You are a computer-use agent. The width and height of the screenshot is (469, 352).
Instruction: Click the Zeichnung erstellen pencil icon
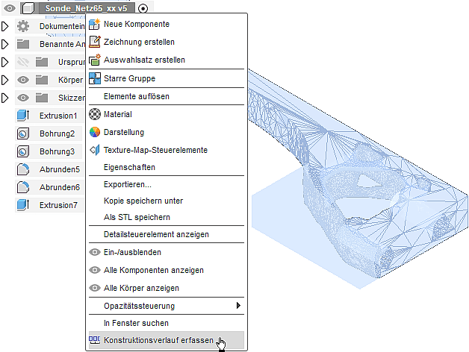[95, 42]
